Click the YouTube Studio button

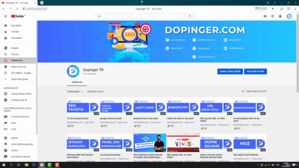(256, 71)
